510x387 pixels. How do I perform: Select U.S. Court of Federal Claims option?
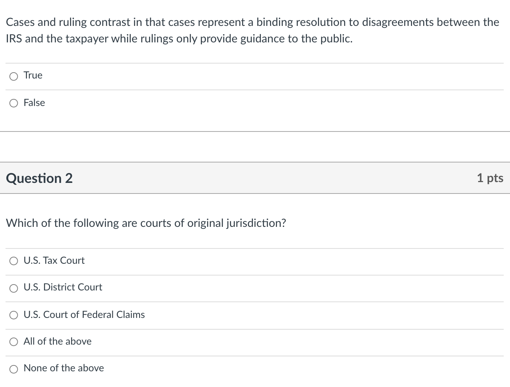pos(14,315)
